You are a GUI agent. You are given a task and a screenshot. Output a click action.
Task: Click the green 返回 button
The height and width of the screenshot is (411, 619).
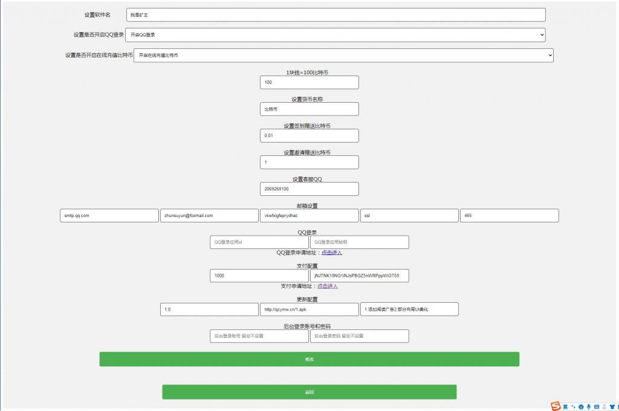click(x=309, y=392)
